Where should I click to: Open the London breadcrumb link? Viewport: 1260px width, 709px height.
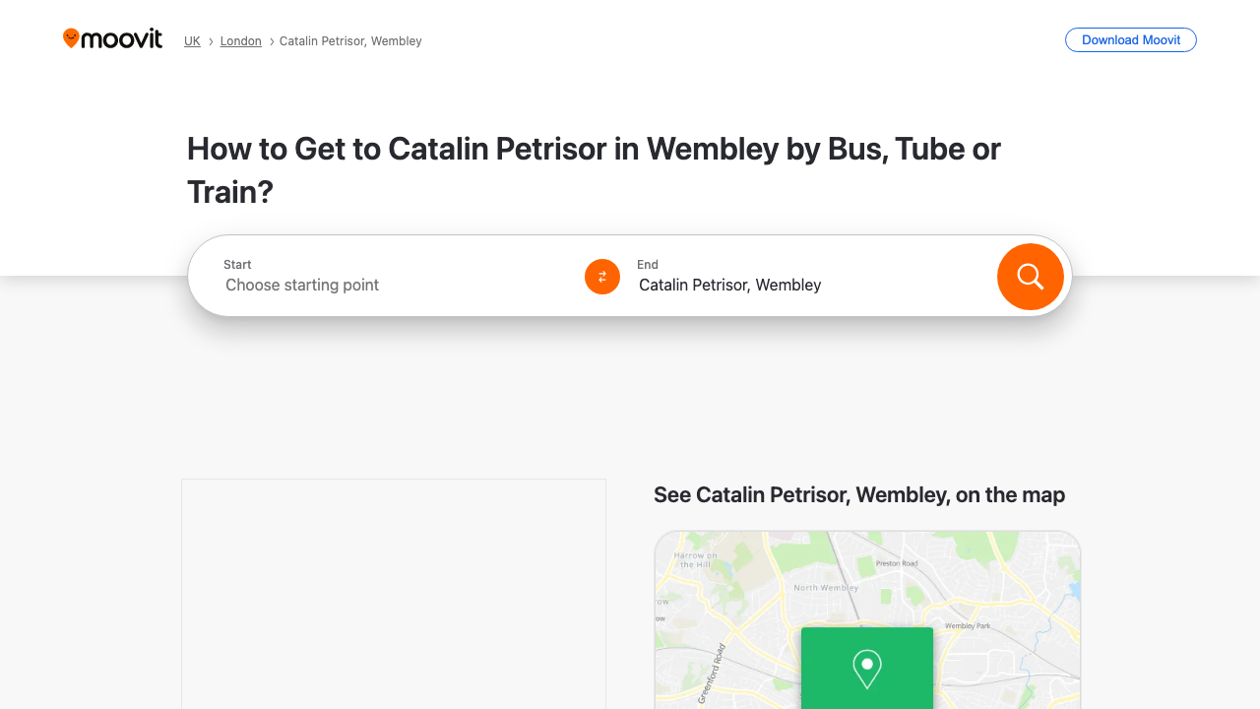(240, 40)
